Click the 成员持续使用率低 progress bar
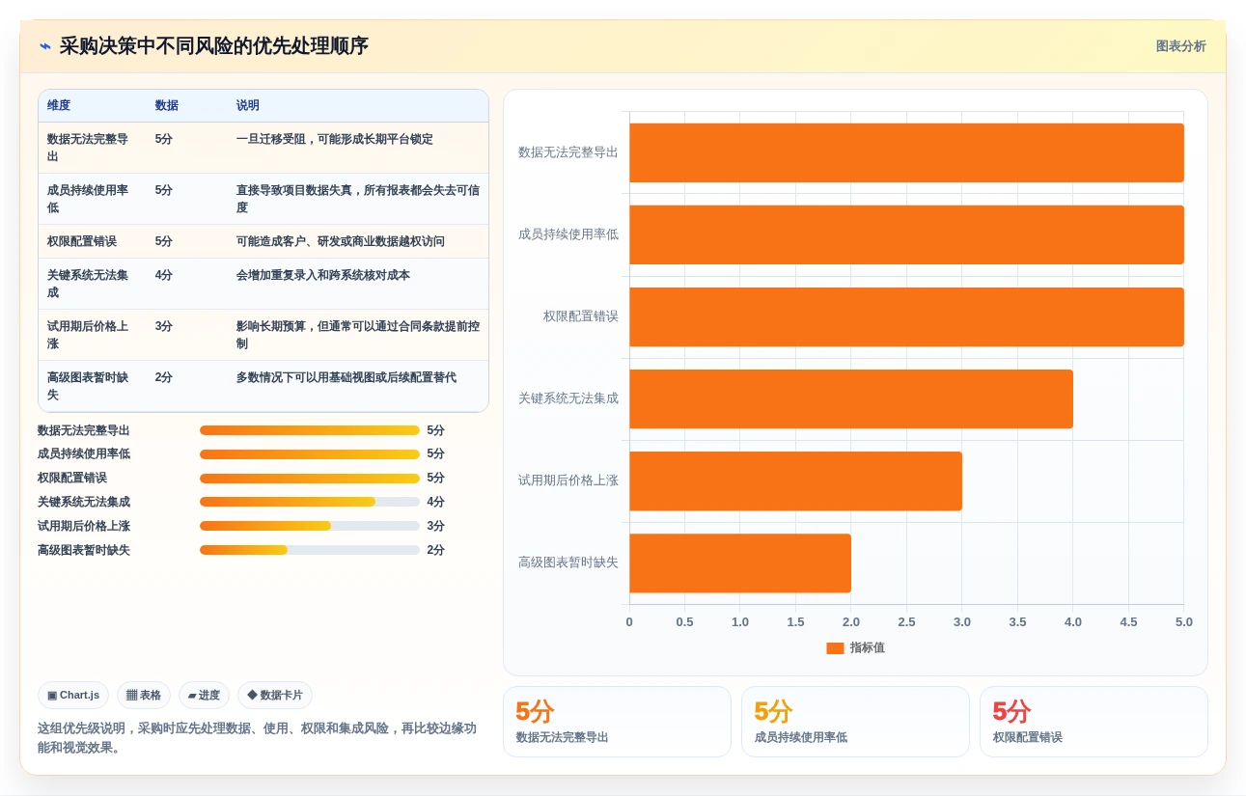 coord(310,453)
